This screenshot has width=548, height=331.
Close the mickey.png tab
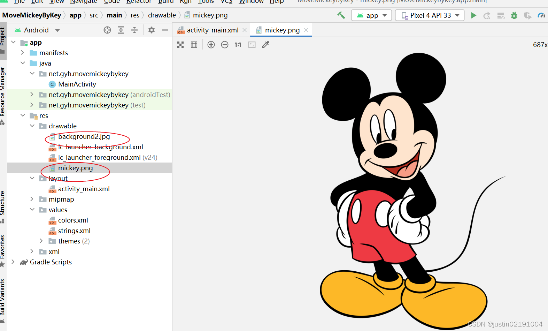[306, 30]
